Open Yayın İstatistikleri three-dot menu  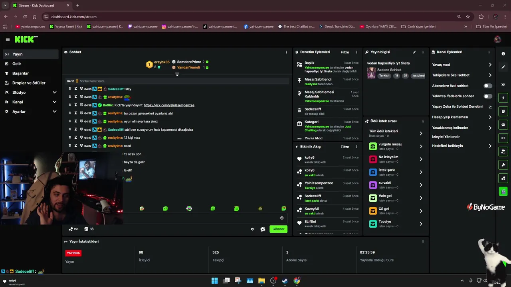tap(423, 242)
